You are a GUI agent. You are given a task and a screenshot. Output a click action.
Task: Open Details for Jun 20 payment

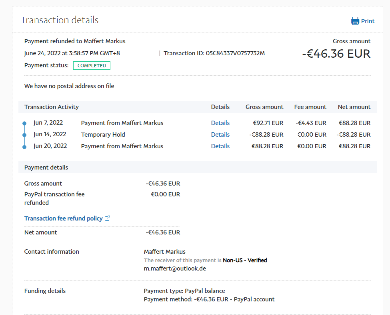point(220,146)
